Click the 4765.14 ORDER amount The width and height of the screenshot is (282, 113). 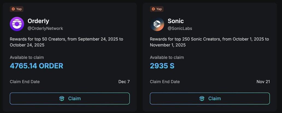pyautogui.click(x=36, y=66)
